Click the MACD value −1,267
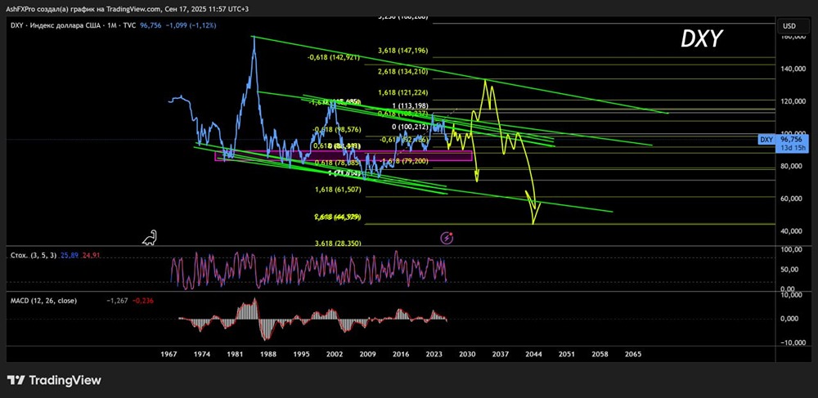Image resolution: width=818 pixels, height=398 pixels. [x=117, y=300]
